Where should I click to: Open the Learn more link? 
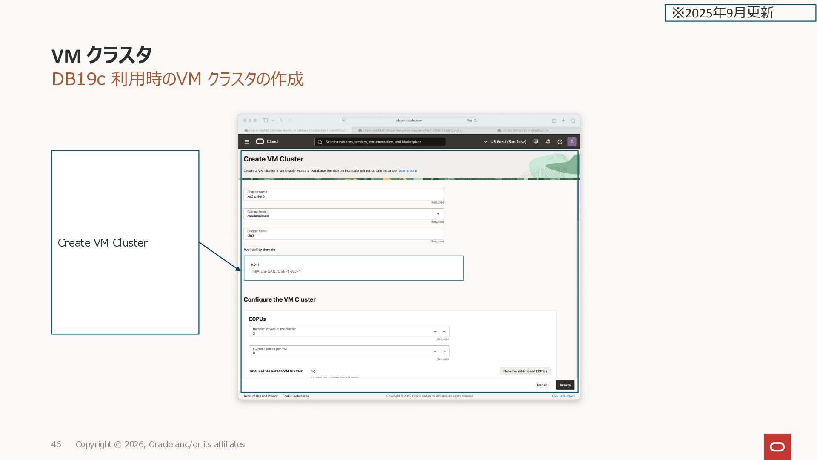click(x=407, y=171)
